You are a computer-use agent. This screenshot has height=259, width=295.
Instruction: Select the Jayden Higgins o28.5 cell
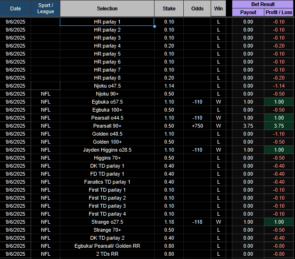click(x=107, y=150)
